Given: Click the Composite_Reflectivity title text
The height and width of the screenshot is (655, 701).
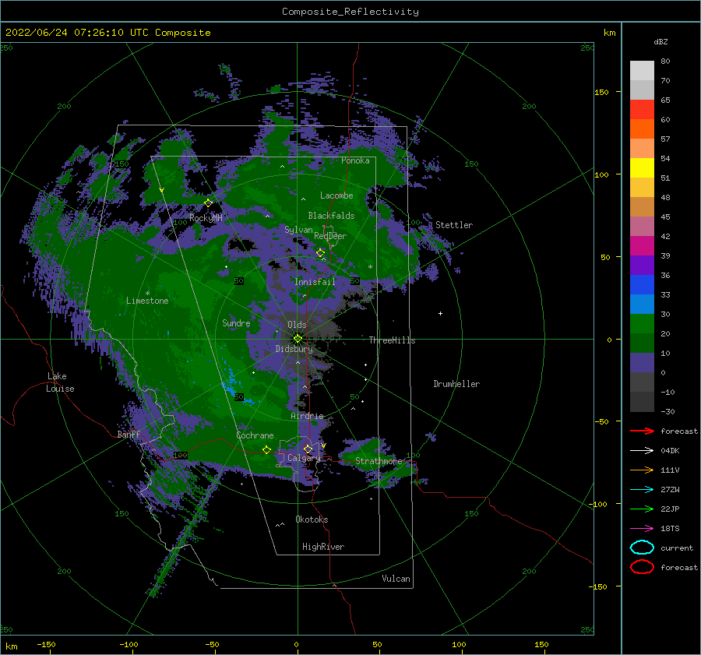Looking at the screenshot, I should (x=350, y=12).
